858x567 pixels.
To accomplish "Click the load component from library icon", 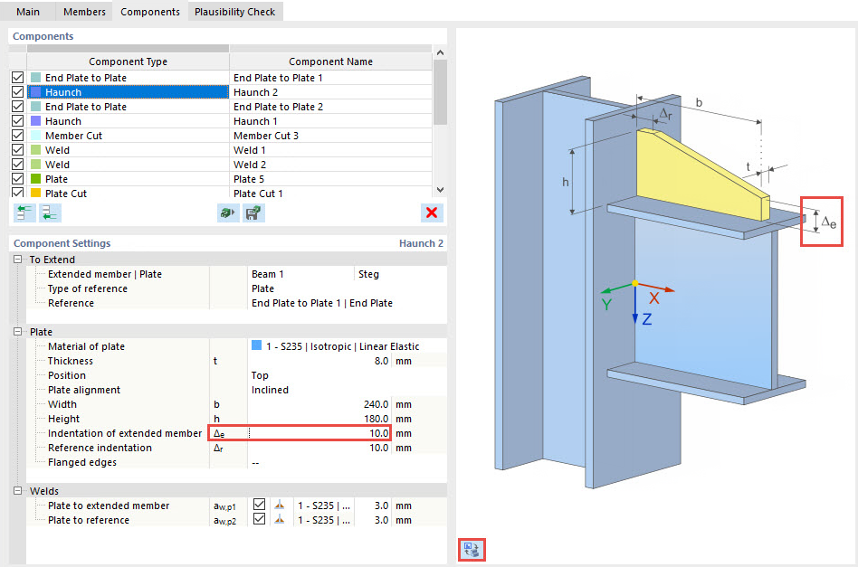I will 228,213.
